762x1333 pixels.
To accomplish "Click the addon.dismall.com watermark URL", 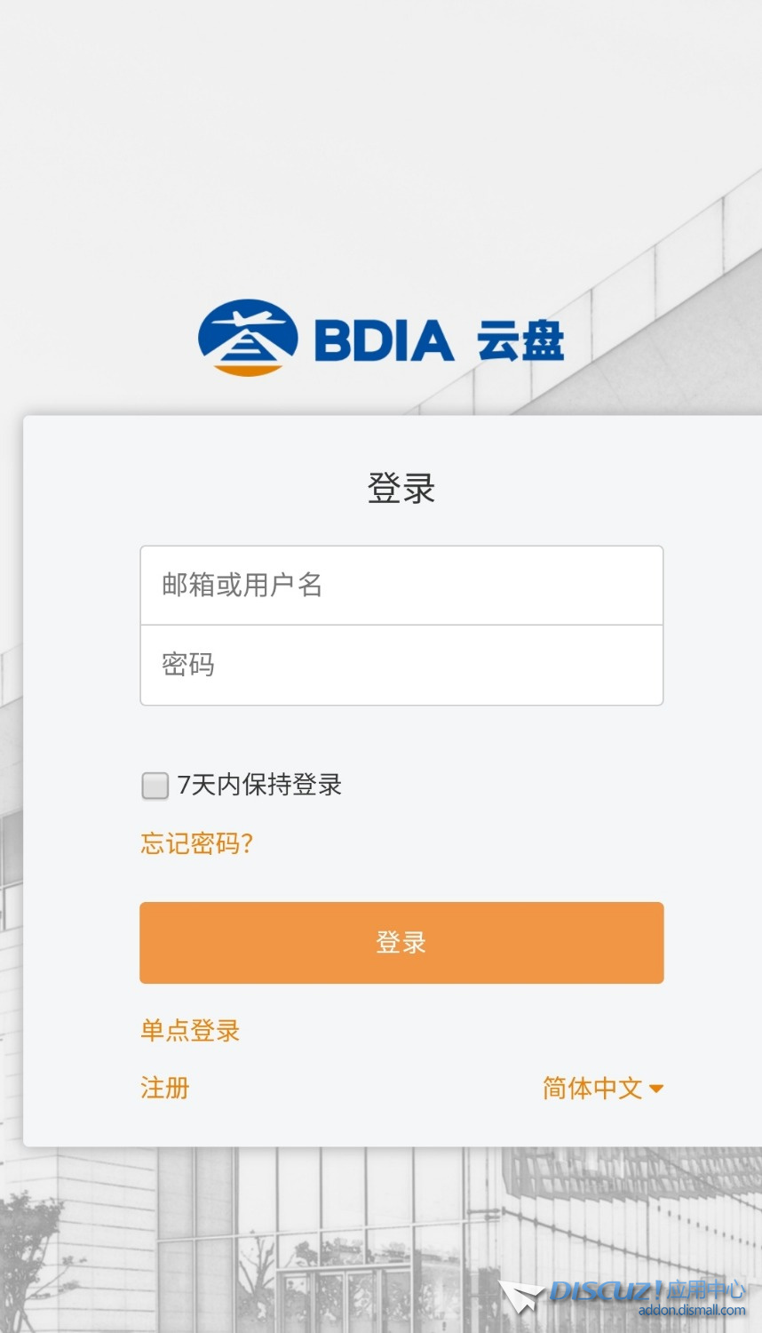I will [692, 1311].
